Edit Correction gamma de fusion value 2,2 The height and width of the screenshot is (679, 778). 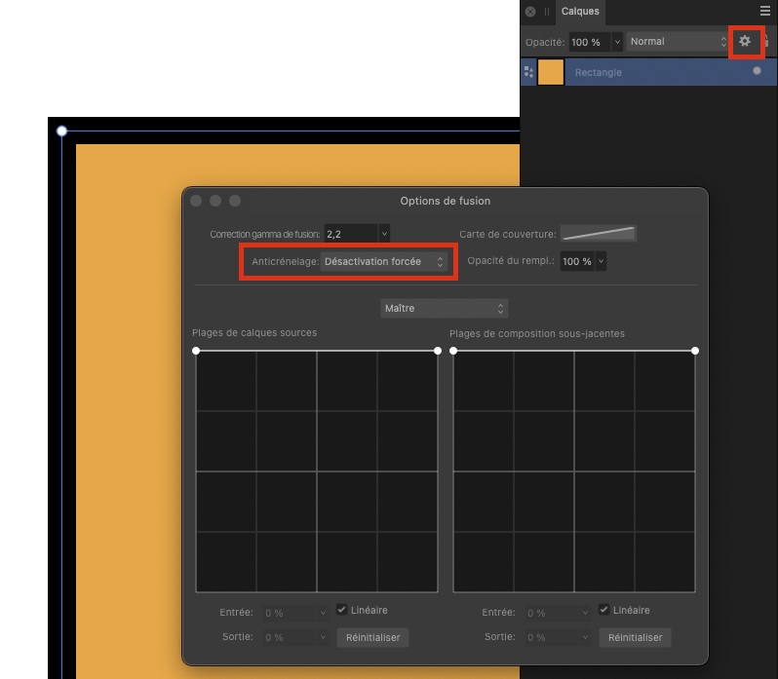click(352, 234)
